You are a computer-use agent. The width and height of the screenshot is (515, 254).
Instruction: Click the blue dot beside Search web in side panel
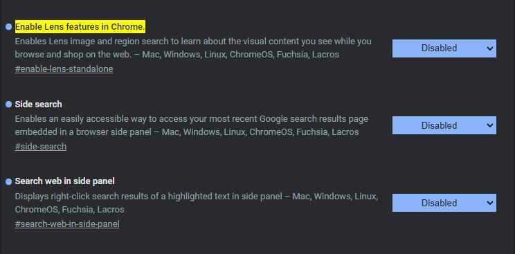(x=8, y=182)
